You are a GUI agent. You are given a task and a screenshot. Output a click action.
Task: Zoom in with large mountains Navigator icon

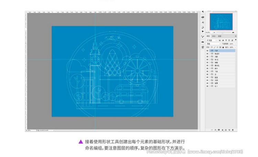pyautogui.click(x=233, y=32)
